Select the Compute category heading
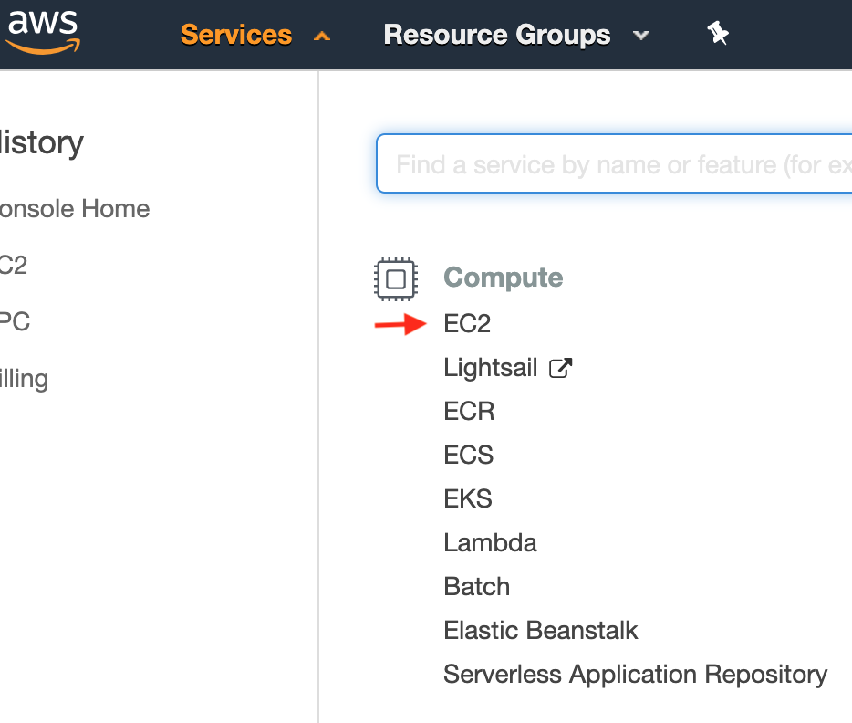 pyautogui.click(x=504, y=278)
